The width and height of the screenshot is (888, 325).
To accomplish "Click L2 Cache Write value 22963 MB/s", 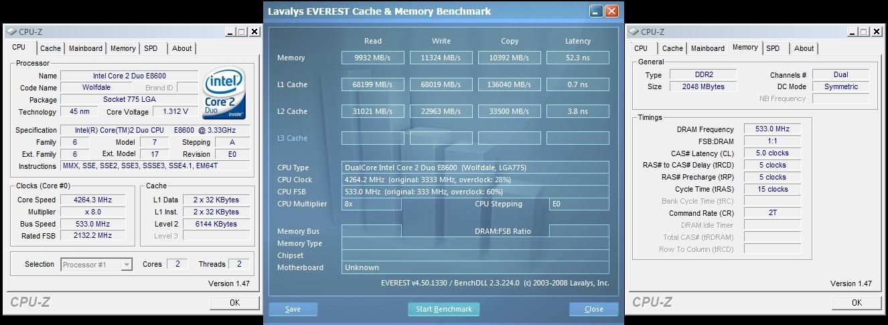I will [x=441, y=112].
